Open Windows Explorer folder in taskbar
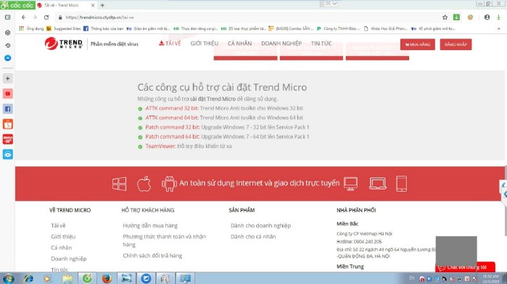507x284 pixels. pyautogui.click(x=67, y=278)
